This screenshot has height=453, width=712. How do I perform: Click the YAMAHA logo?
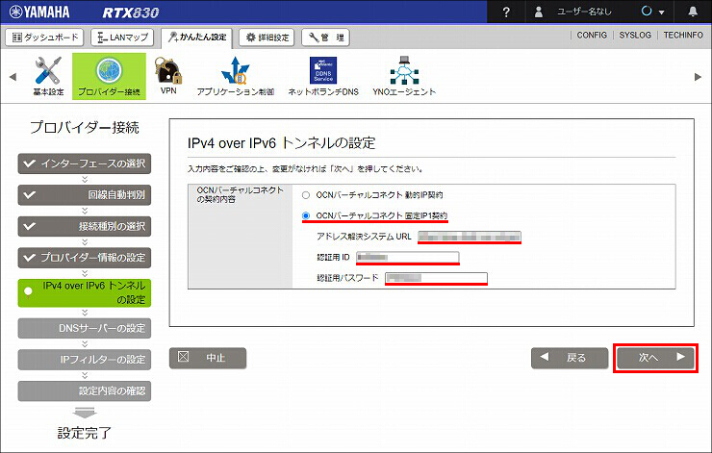pyautogui.click(x=39, y=12)
